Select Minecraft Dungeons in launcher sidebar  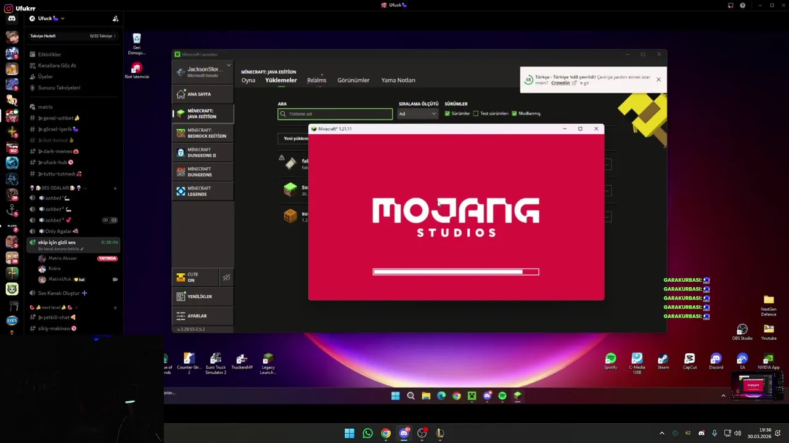pos(203,172)
